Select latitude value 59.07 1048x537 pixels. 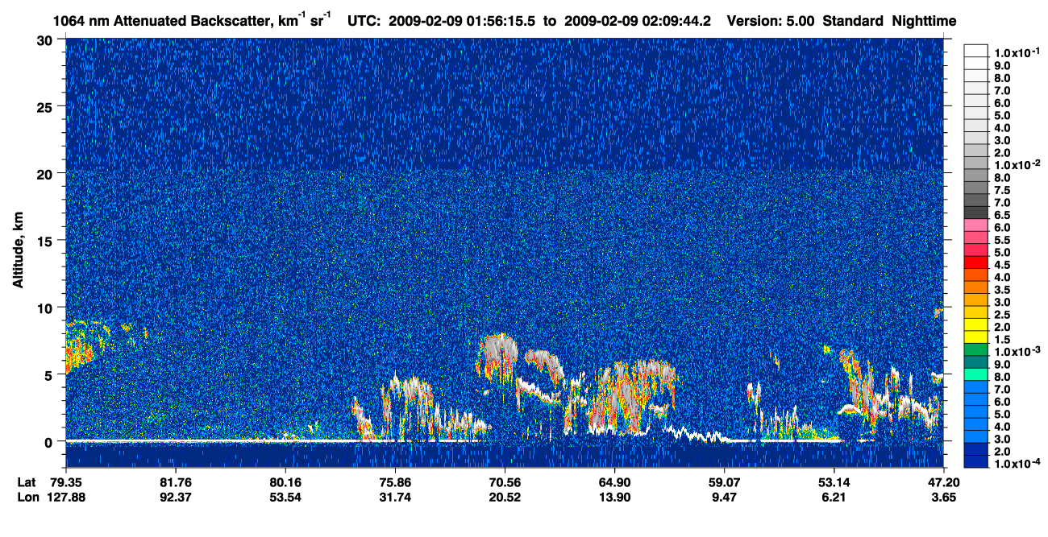pos(724,481)
